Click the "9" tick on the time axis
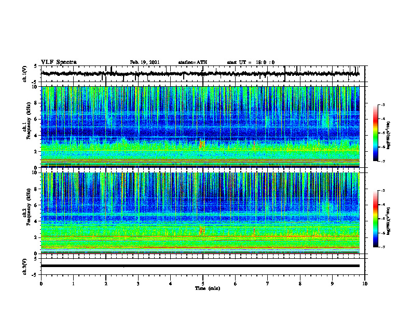411x318 pixels. 332,284
